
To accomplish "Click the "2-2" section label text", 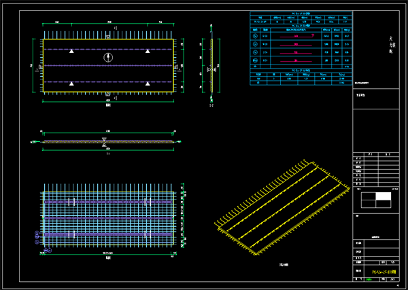I will [211, 105].
